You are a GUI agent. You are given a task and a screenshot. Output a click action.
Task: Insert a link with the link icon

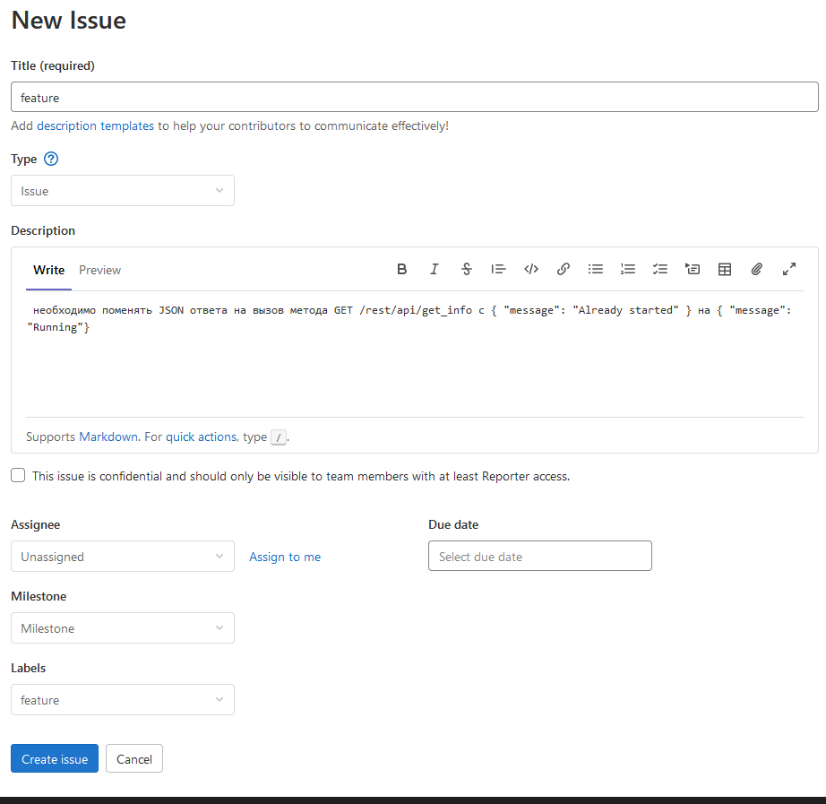[x=563, y=269]
